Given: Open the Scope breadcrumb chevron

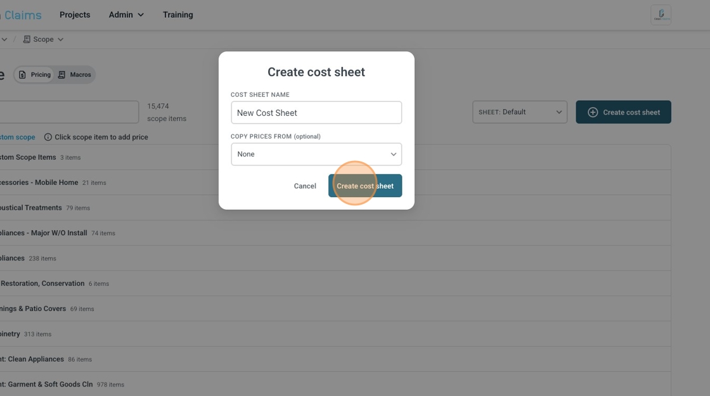Looking at the screenshot, I should coord(61,39).
